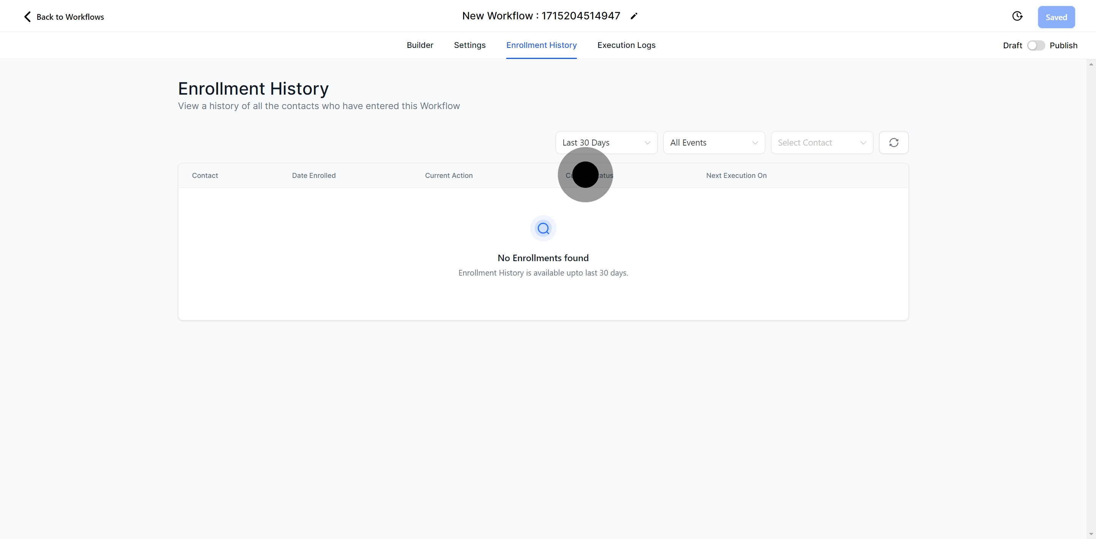
Task: Expand the All Events filter dropdown
Action: 714,143
